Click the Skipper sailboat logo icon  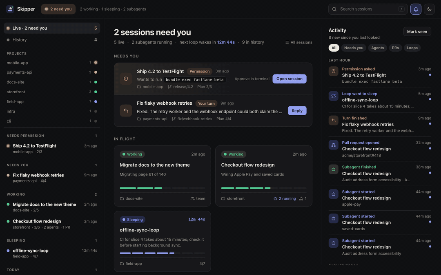pos(10,9)
